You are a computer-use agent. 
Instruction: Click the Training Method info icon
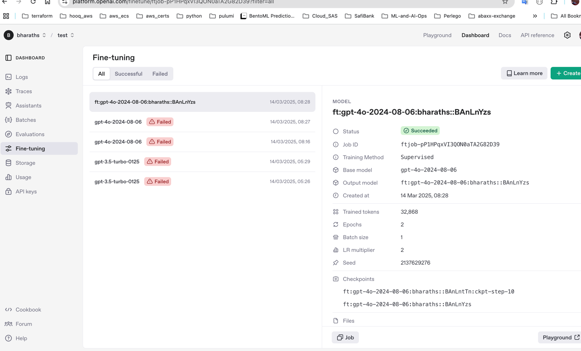click(x=336, y=157)
